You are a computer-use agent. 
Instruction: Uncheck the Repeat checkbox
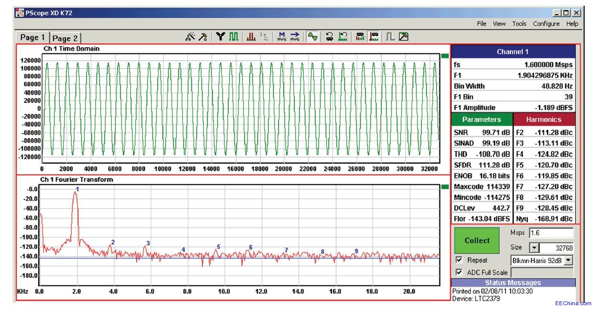[459, 260]
